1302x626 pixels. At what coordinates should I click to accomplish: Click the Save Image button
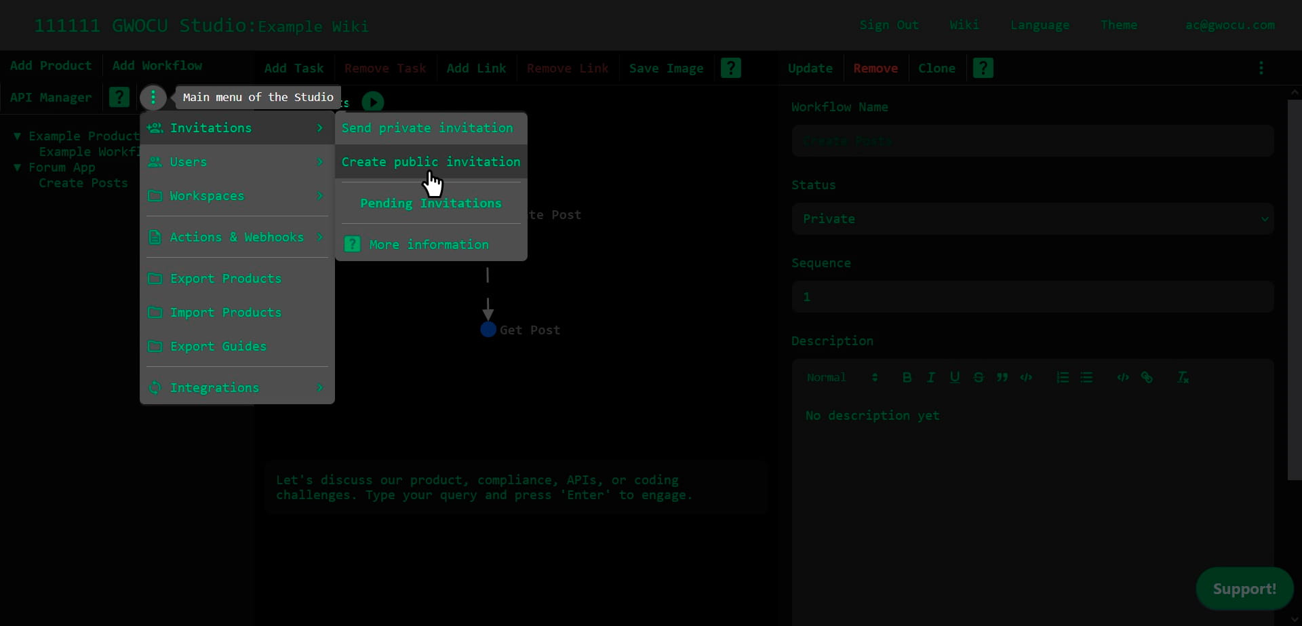666,68
